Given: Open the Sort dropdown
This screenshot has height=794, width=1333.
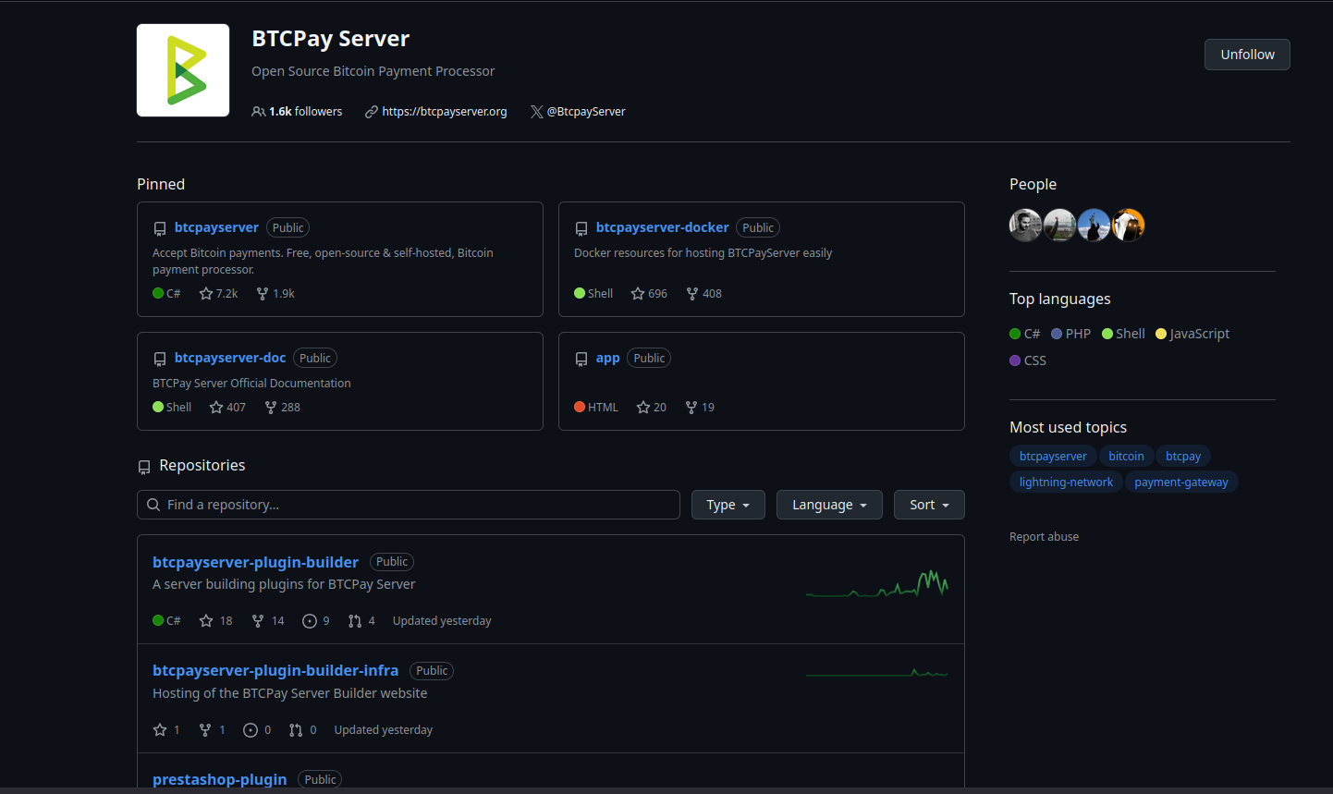Looking at the screenshot, I should [928, 505].
